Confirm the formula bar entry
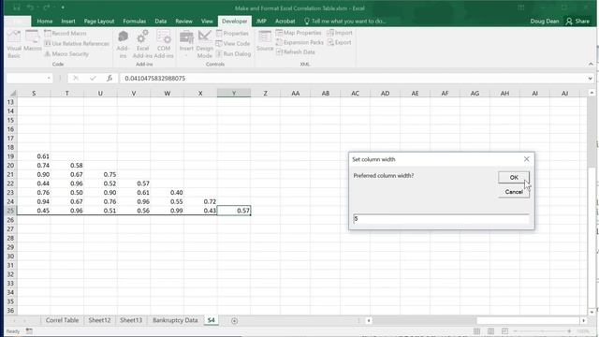Image resolution: width=599 pixels, height=337 pixels. (x=93, y=79)
